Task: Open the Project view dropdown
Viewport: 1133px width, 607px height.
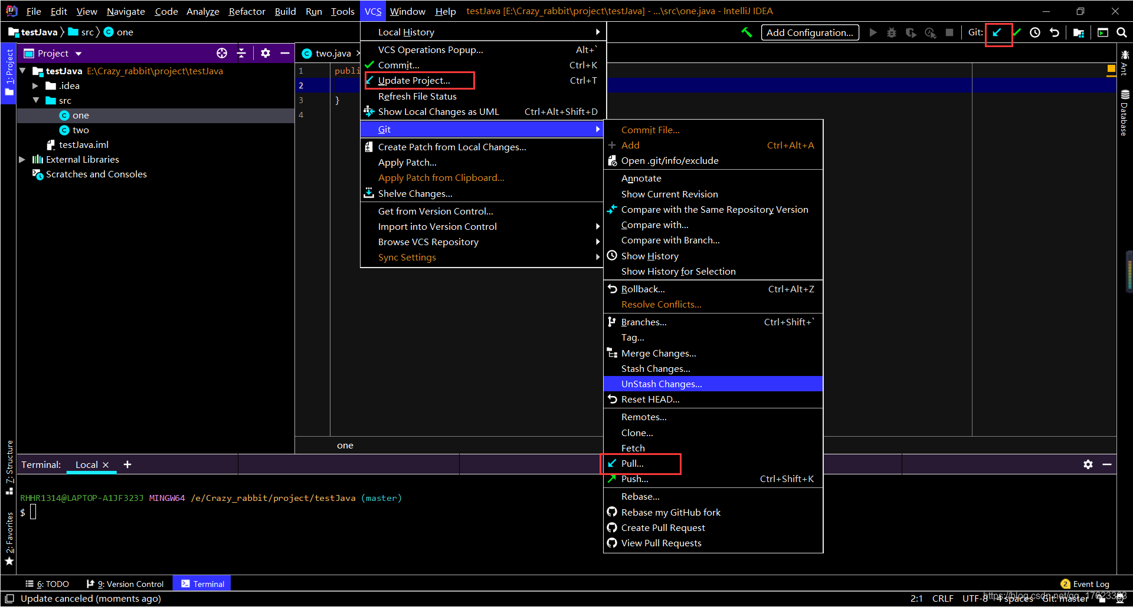Action: coord(78,54)
